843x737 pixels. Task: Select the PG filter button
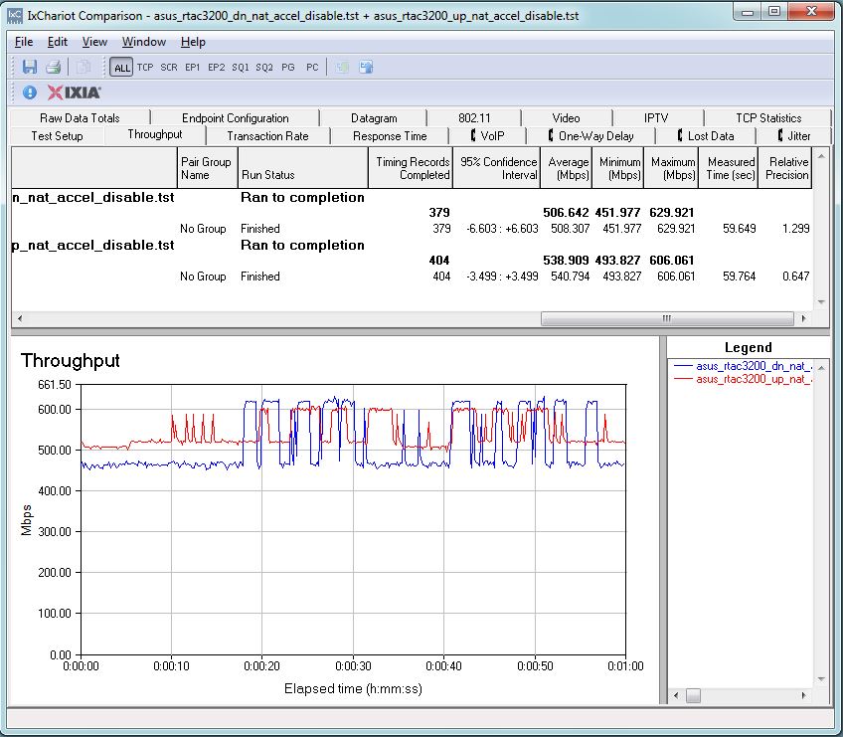click(x=288, y=68)
